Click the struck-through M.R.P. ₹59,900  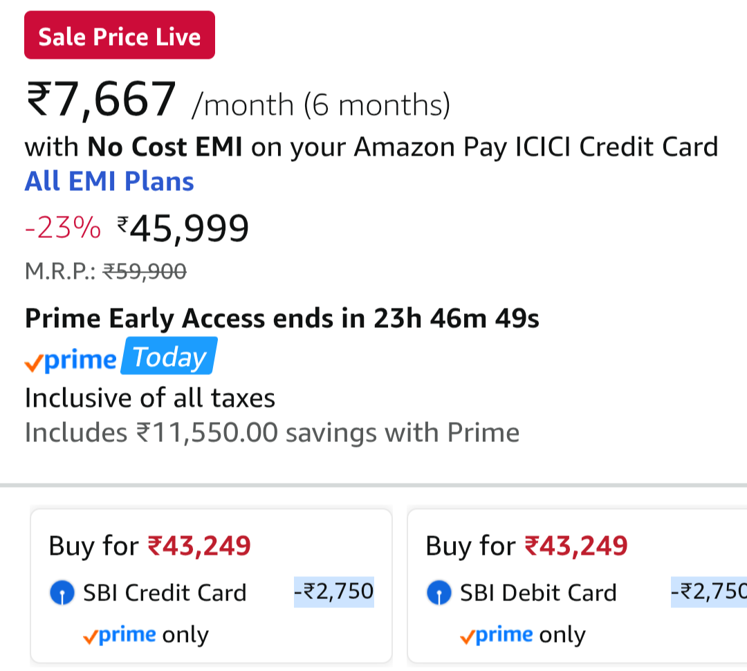(x=144, y=272)
